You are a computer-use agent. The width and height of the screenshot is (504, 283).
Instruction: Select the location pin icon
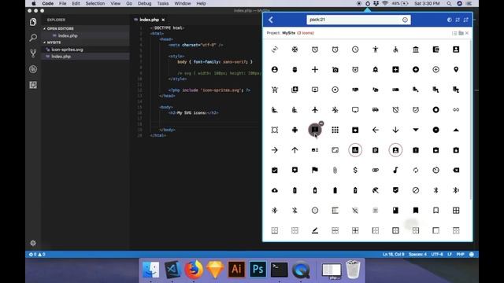click(x=456, y=70)
